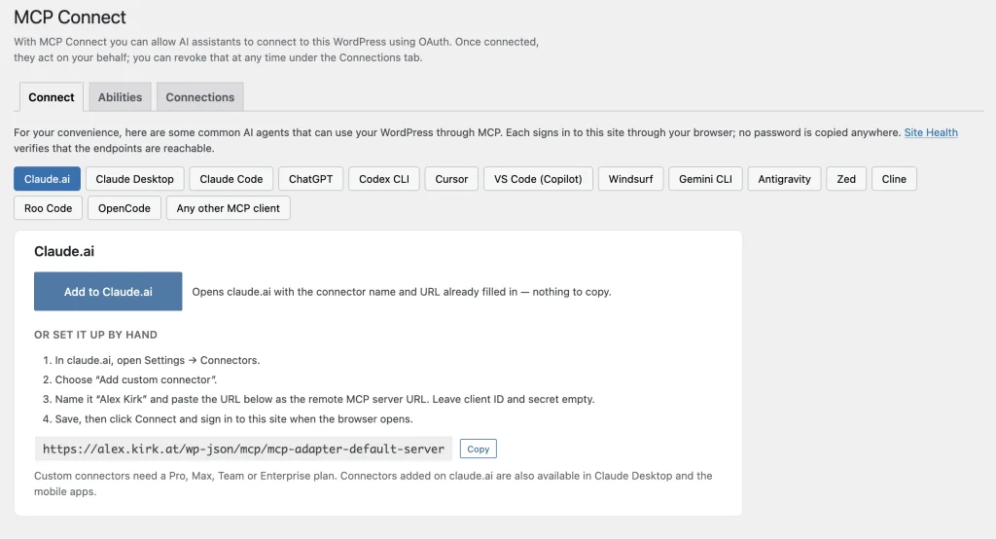Screen dimensions: 996x539
Task: Click the 'nothing to copy' description text
Action: [402, 292]
